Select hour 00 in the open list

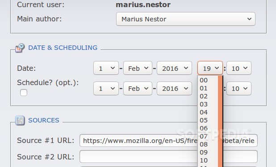point(208,80)
